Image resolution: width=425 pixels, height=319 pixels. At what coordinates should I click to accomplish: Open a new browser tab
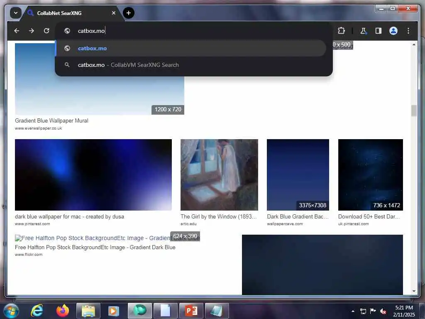pos(129,13)
